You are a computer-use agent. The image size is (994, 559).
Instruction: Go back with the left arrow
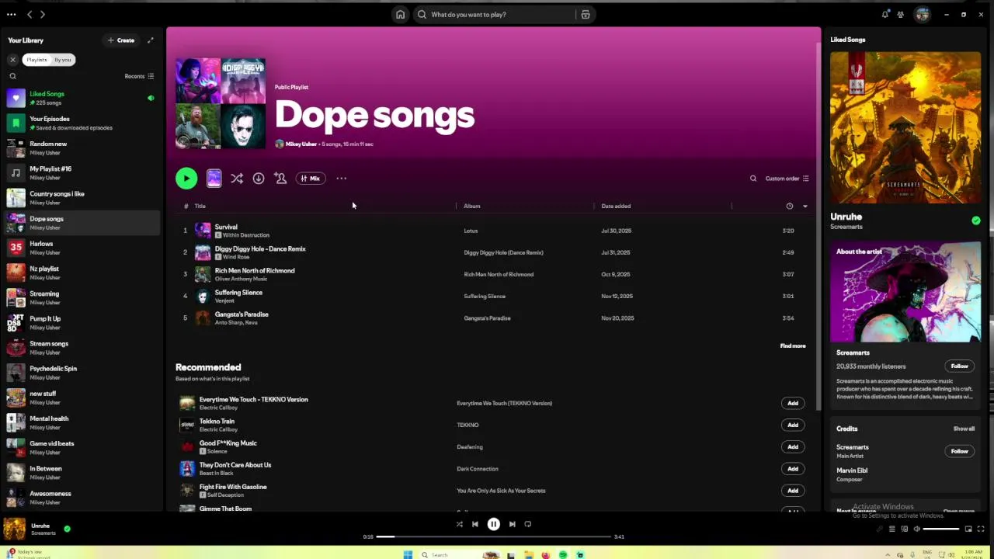(x=30, y=14)
